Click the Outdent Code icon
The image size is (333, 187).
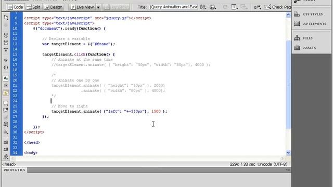tap(6, 149)
